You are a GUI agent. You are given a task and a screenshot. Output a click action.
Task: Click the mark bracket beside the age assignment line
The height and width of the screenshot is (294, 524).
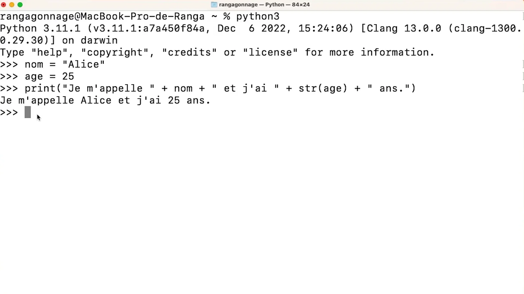click(x=523, y=76)
